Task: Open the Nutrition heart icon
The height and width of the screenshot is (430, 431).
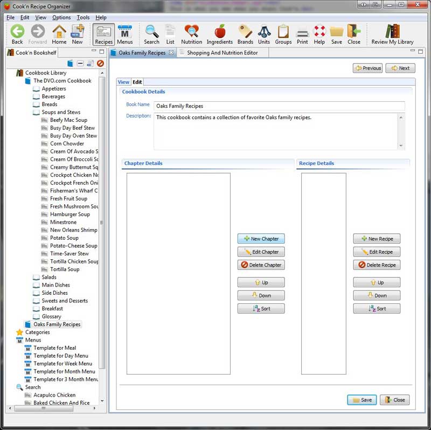Action: (192, 34)
